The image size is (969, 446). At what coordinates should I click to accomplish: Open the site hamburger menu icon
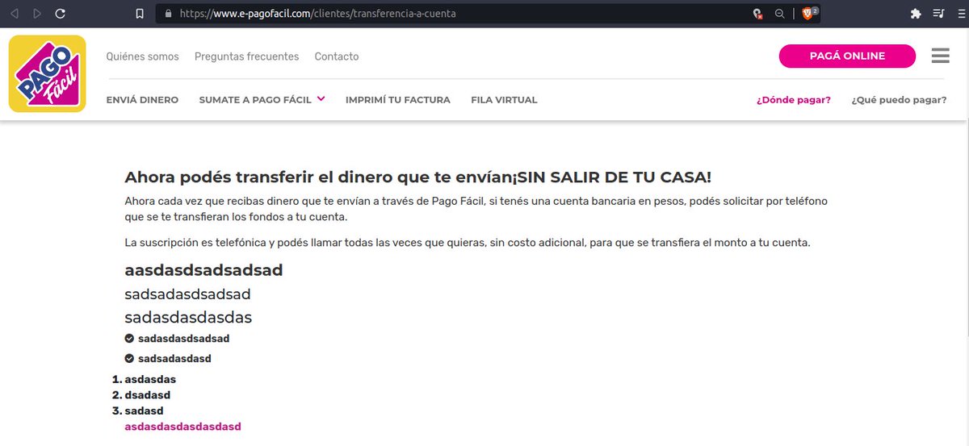(x=940, y=56)
